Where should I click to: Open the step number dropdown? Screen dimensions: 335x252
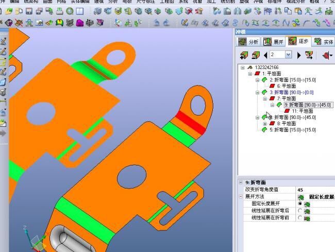click(x=290, y=55)
